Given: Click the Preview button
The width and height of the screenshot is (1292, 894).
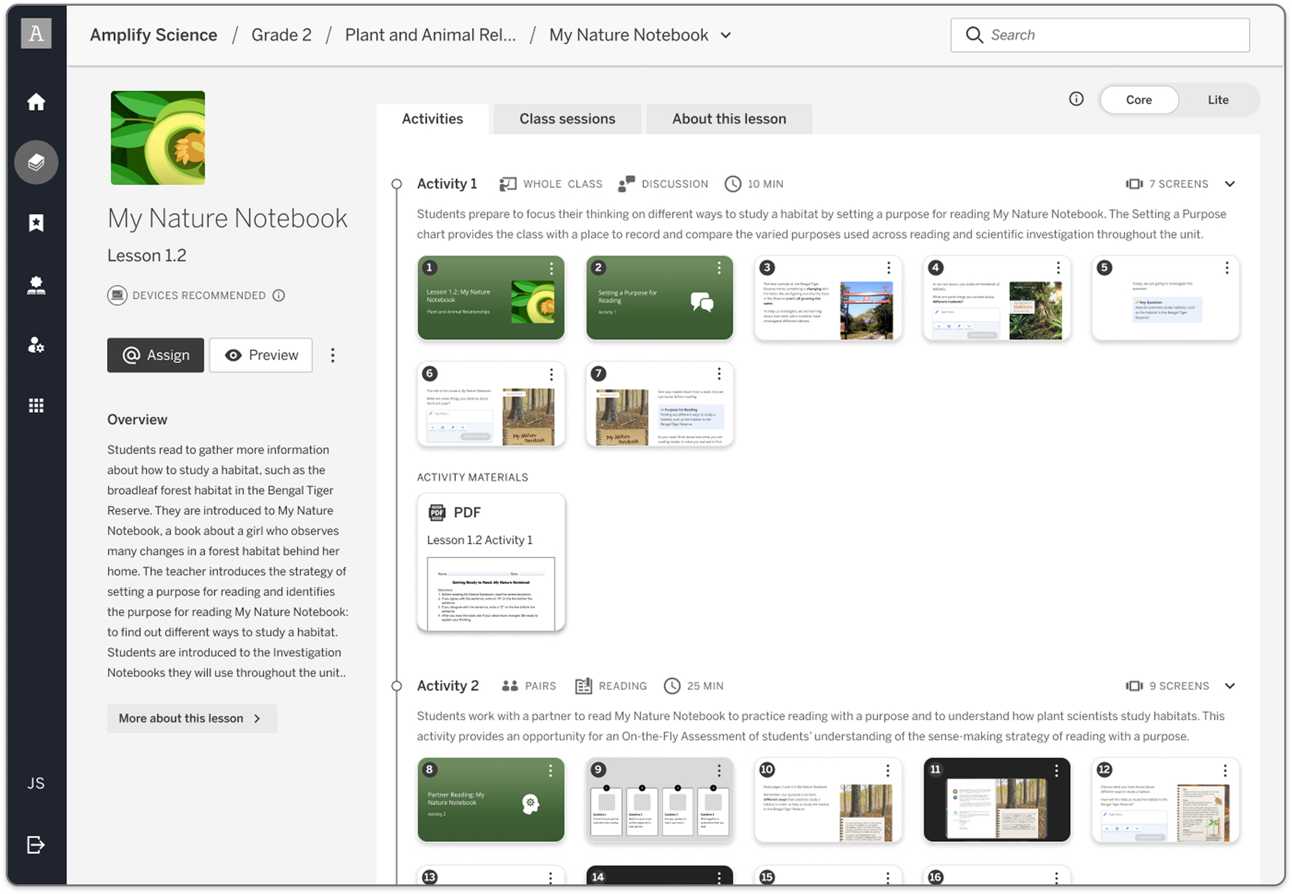Looking at the screenshot, I should coord(261,355).
